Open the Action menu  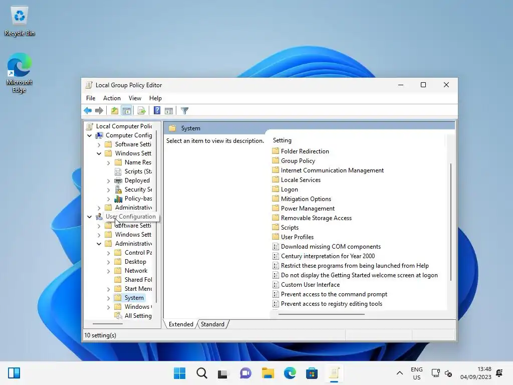tap(112, 98)
